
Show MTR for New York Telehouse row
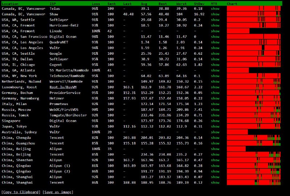coord(215,76)
